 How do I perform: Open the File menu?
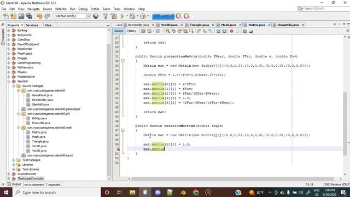(x=4, y=9)
